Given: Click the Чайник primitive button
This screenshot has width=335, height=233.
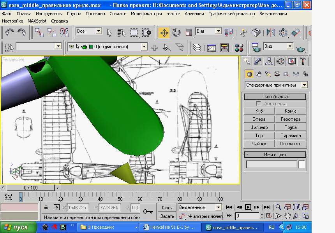Looking at the screenshot, I should coord(259,144).
